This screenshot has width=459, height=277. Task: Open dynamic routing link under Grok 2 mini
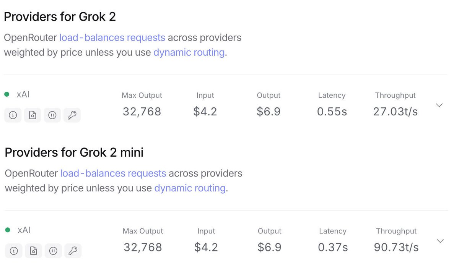click(x=190, y=188)
